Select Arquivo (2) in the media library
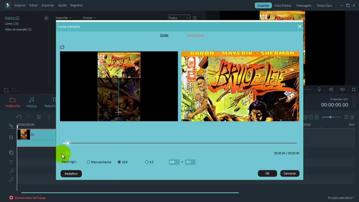Image resolution: width=359 pixels, height=202 pixels. coord(12,18)
